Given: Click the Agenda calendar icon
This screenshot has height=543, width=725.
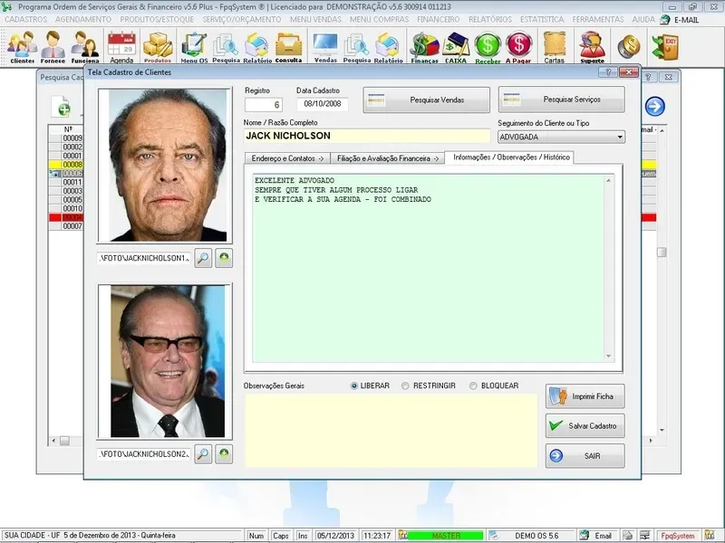Looking at the screenshot, I should point(121,47).
